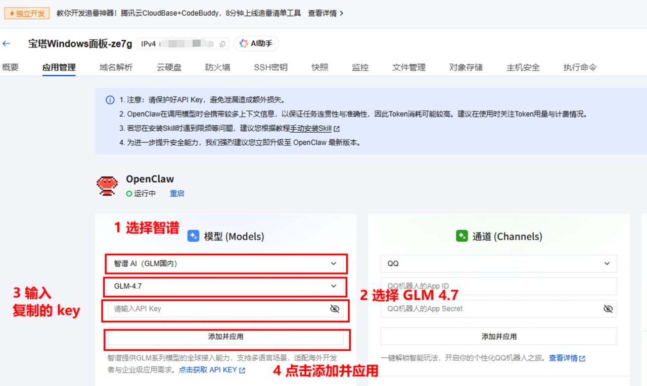Open the 快照 tab
Screen dimensions: 647x386
tap(320, 67)
